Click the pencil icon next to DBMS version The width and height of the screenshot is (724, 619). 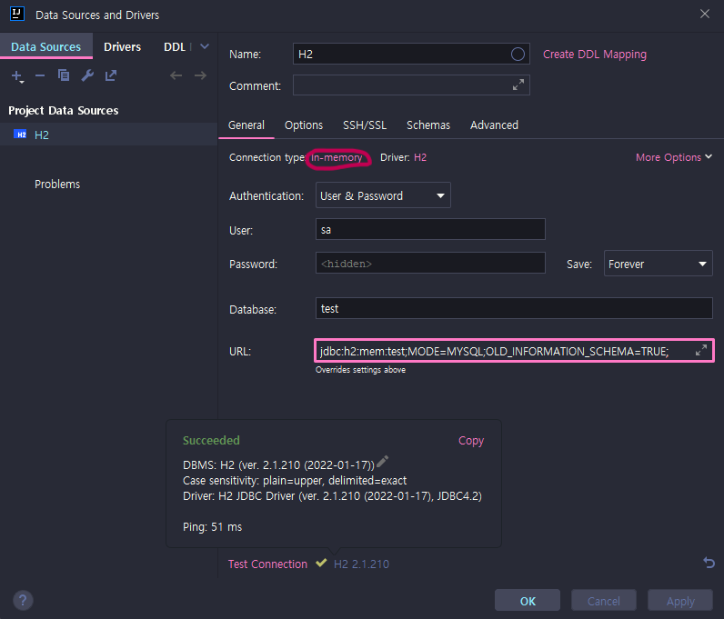[382, 461]
